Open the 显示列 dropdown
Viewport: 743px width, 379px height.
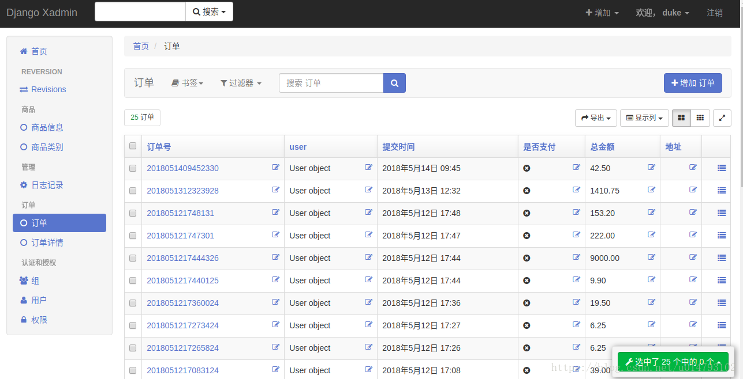(x=644, y=118)
